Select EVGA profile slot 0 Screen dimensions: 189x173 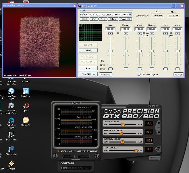90,168
